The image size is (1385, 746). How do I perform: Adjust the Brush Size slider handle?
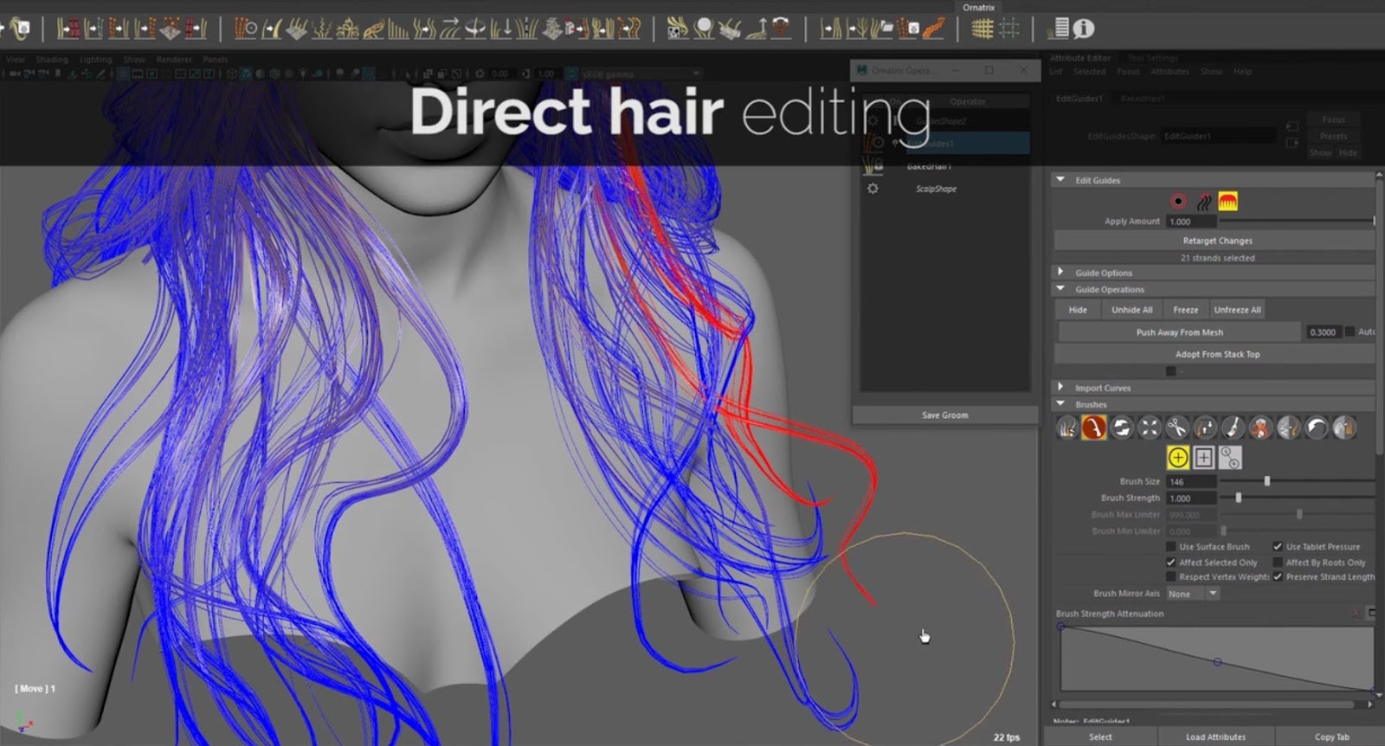(1267, 481)
